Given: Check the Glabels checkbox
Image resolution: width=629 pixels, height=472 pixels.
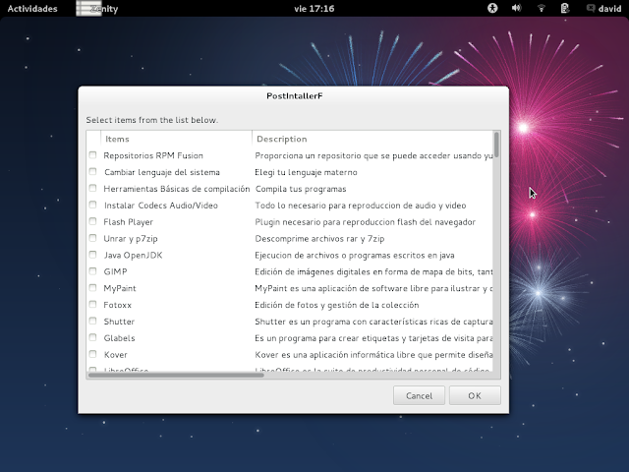Looking at the screenshot, I should click(x=92, y=337).
